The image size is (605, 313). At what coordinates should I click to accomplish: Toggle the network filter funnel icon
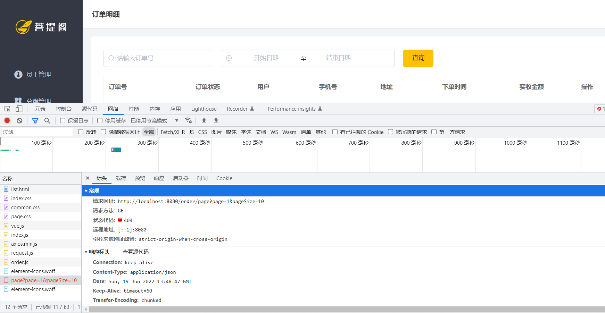(x=35, y=120)
